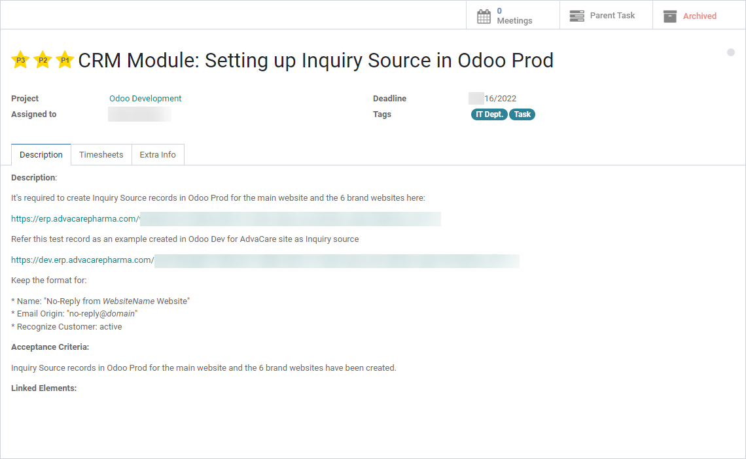The image size is (746, 459).
Task: Click the IT Dept. tag
Action: [x=489, y=114]
